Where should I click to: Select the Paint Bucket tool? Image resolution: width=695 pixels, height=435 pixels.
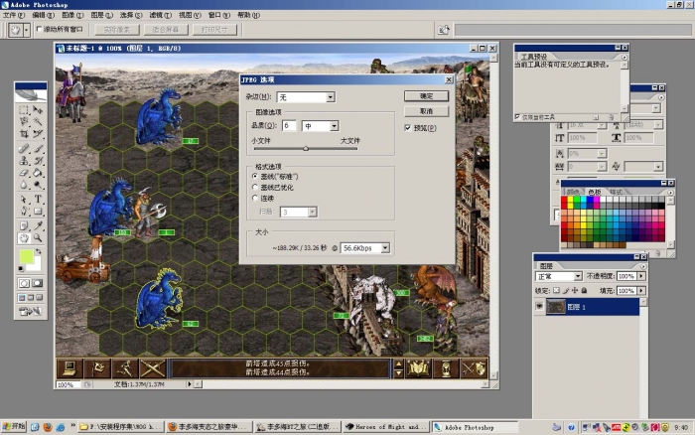(x=38, y=173)
